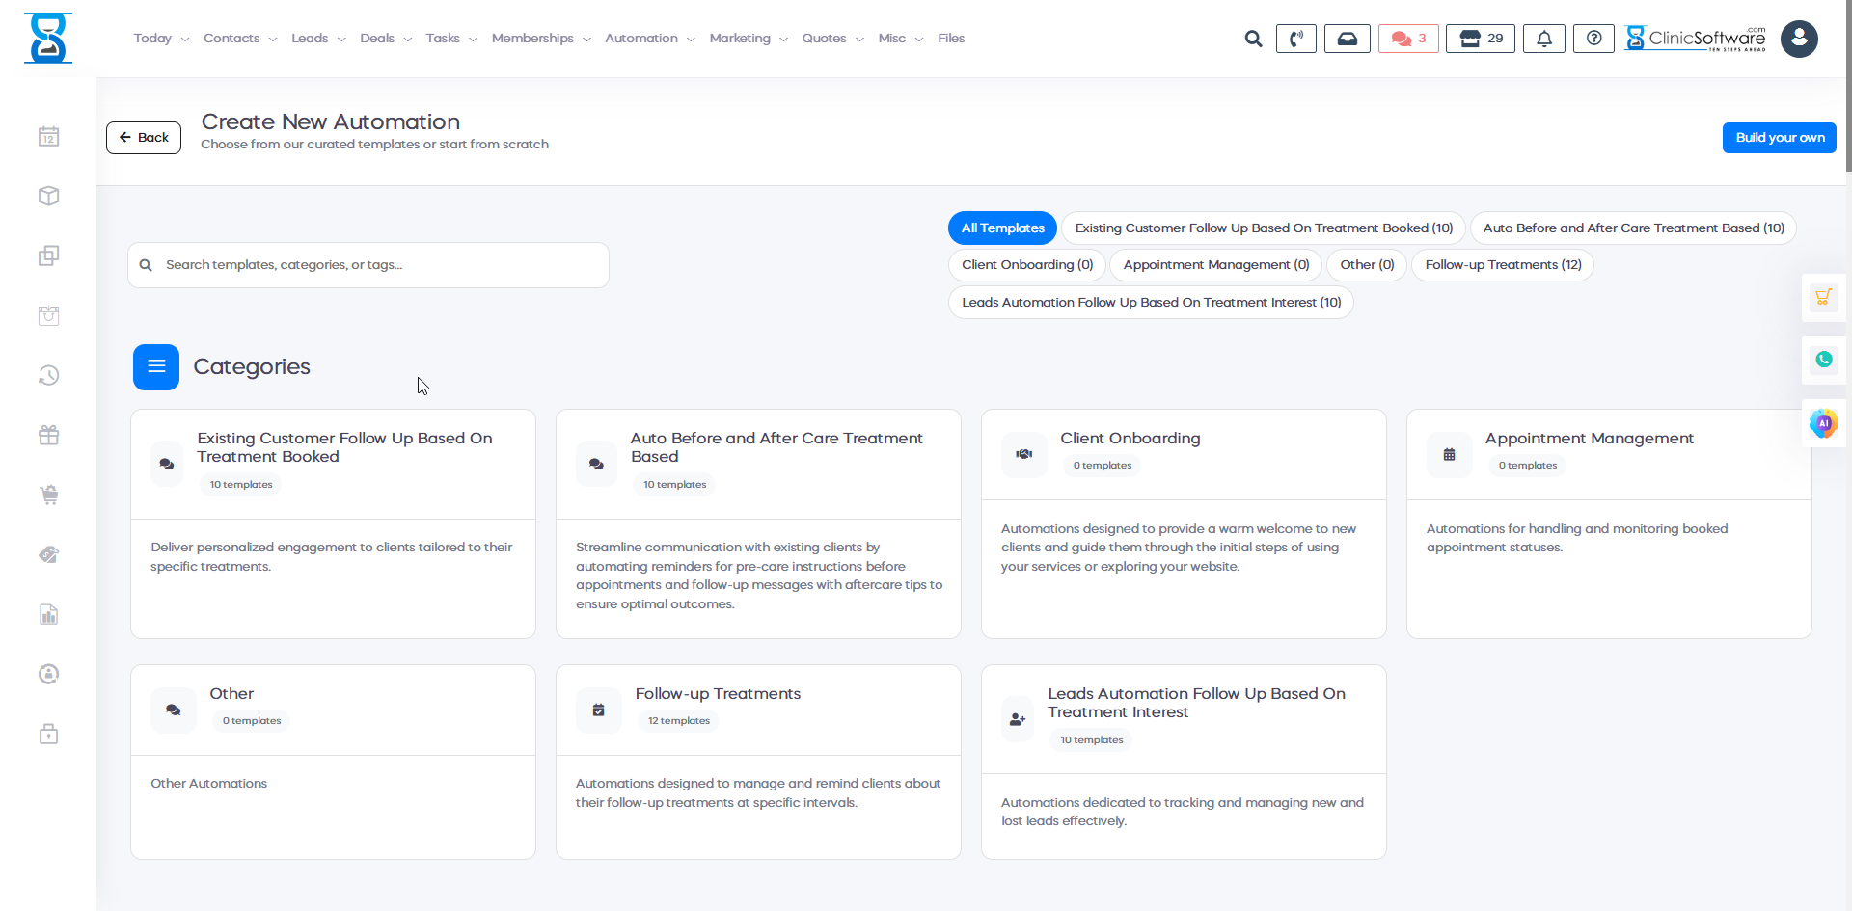This screenshot has height=911, width=1852.
Task: Open the user profile avatar
Action: point(1798,39)
